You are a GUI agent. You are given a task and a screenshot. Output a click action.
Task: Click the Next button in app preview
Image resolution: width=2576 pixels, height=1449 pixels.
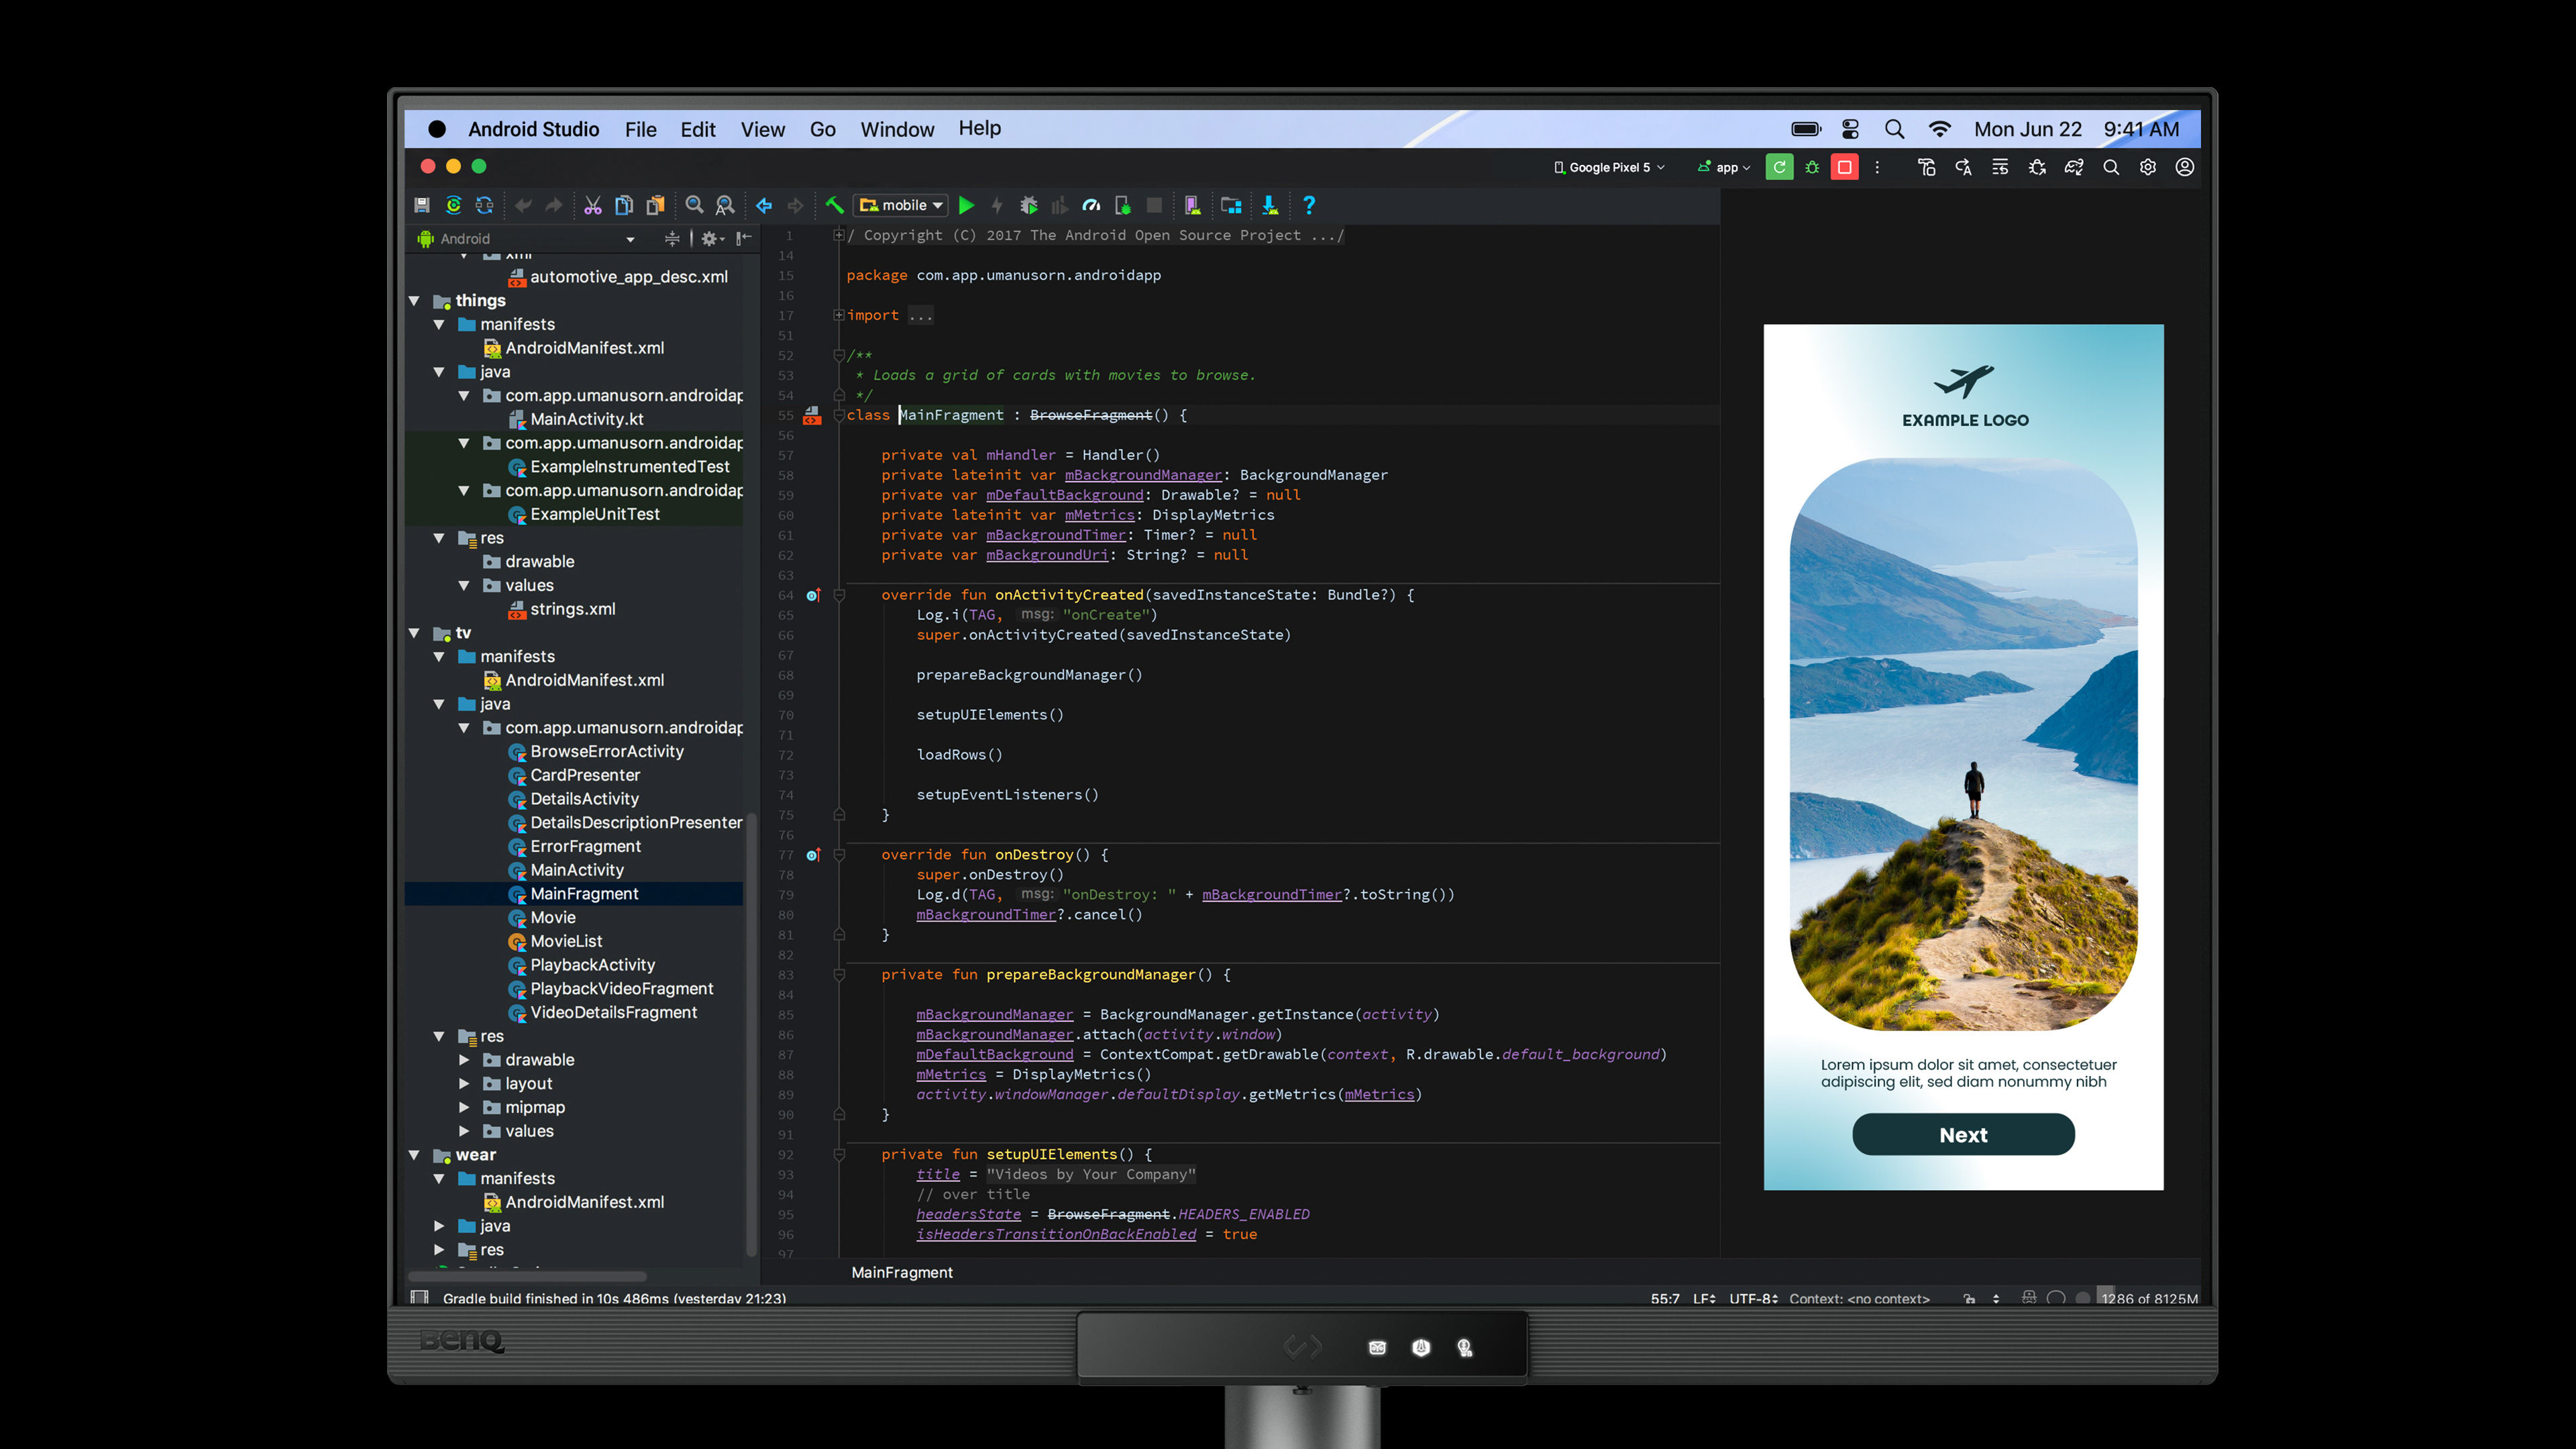pos(1963,1134)
